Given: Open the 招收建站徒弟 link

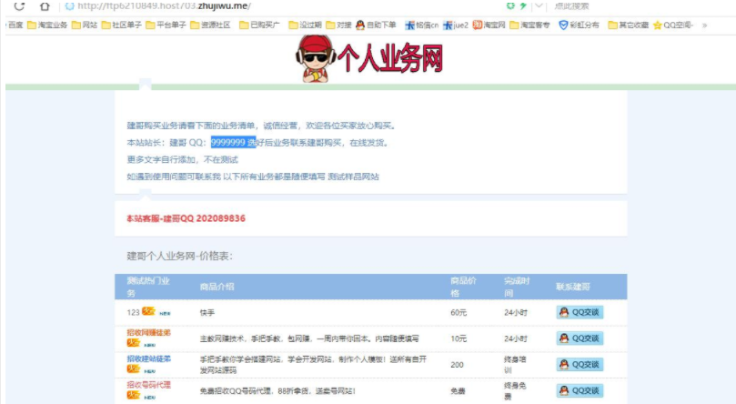Looking at the screenshot, I should (x=149, y=359).
